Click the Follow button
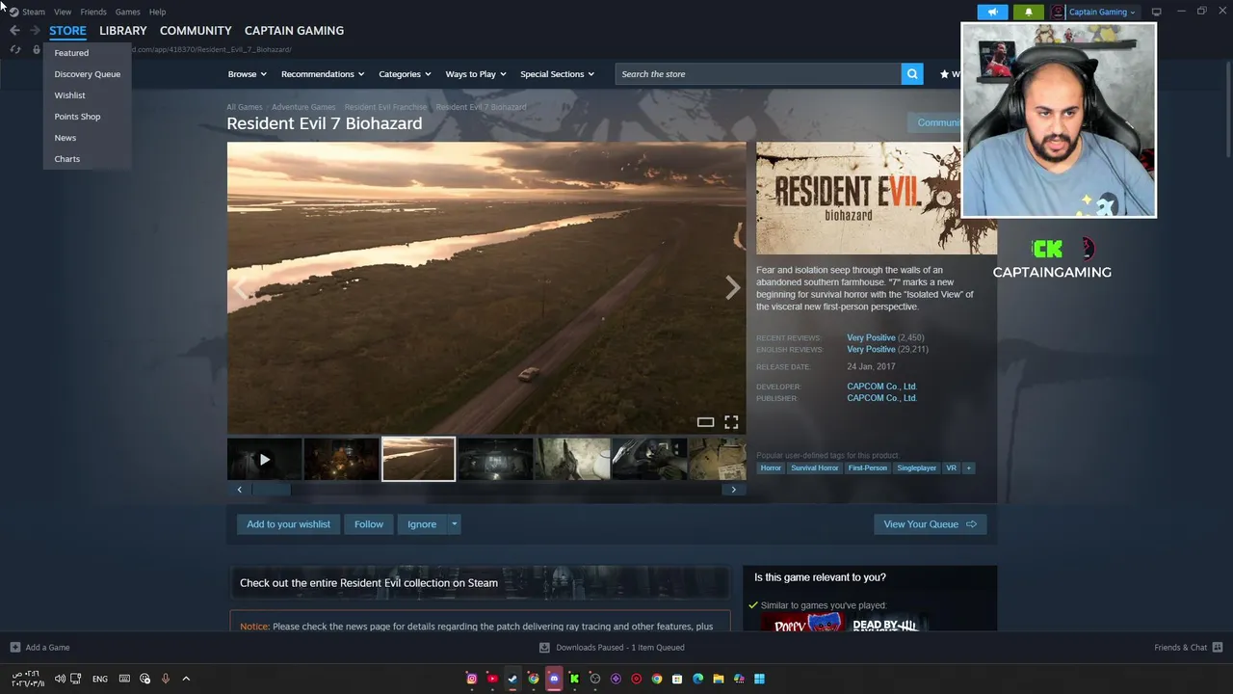This screenshot has width=1233, height=694. (368, 524)
